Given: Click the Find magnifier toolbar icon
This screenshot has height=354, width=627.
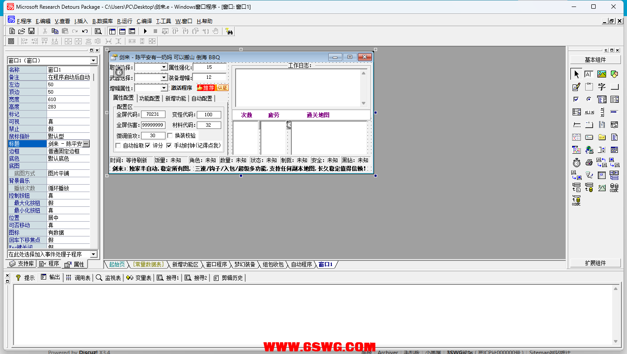Looking at the screenshot, I should (98, 31).
